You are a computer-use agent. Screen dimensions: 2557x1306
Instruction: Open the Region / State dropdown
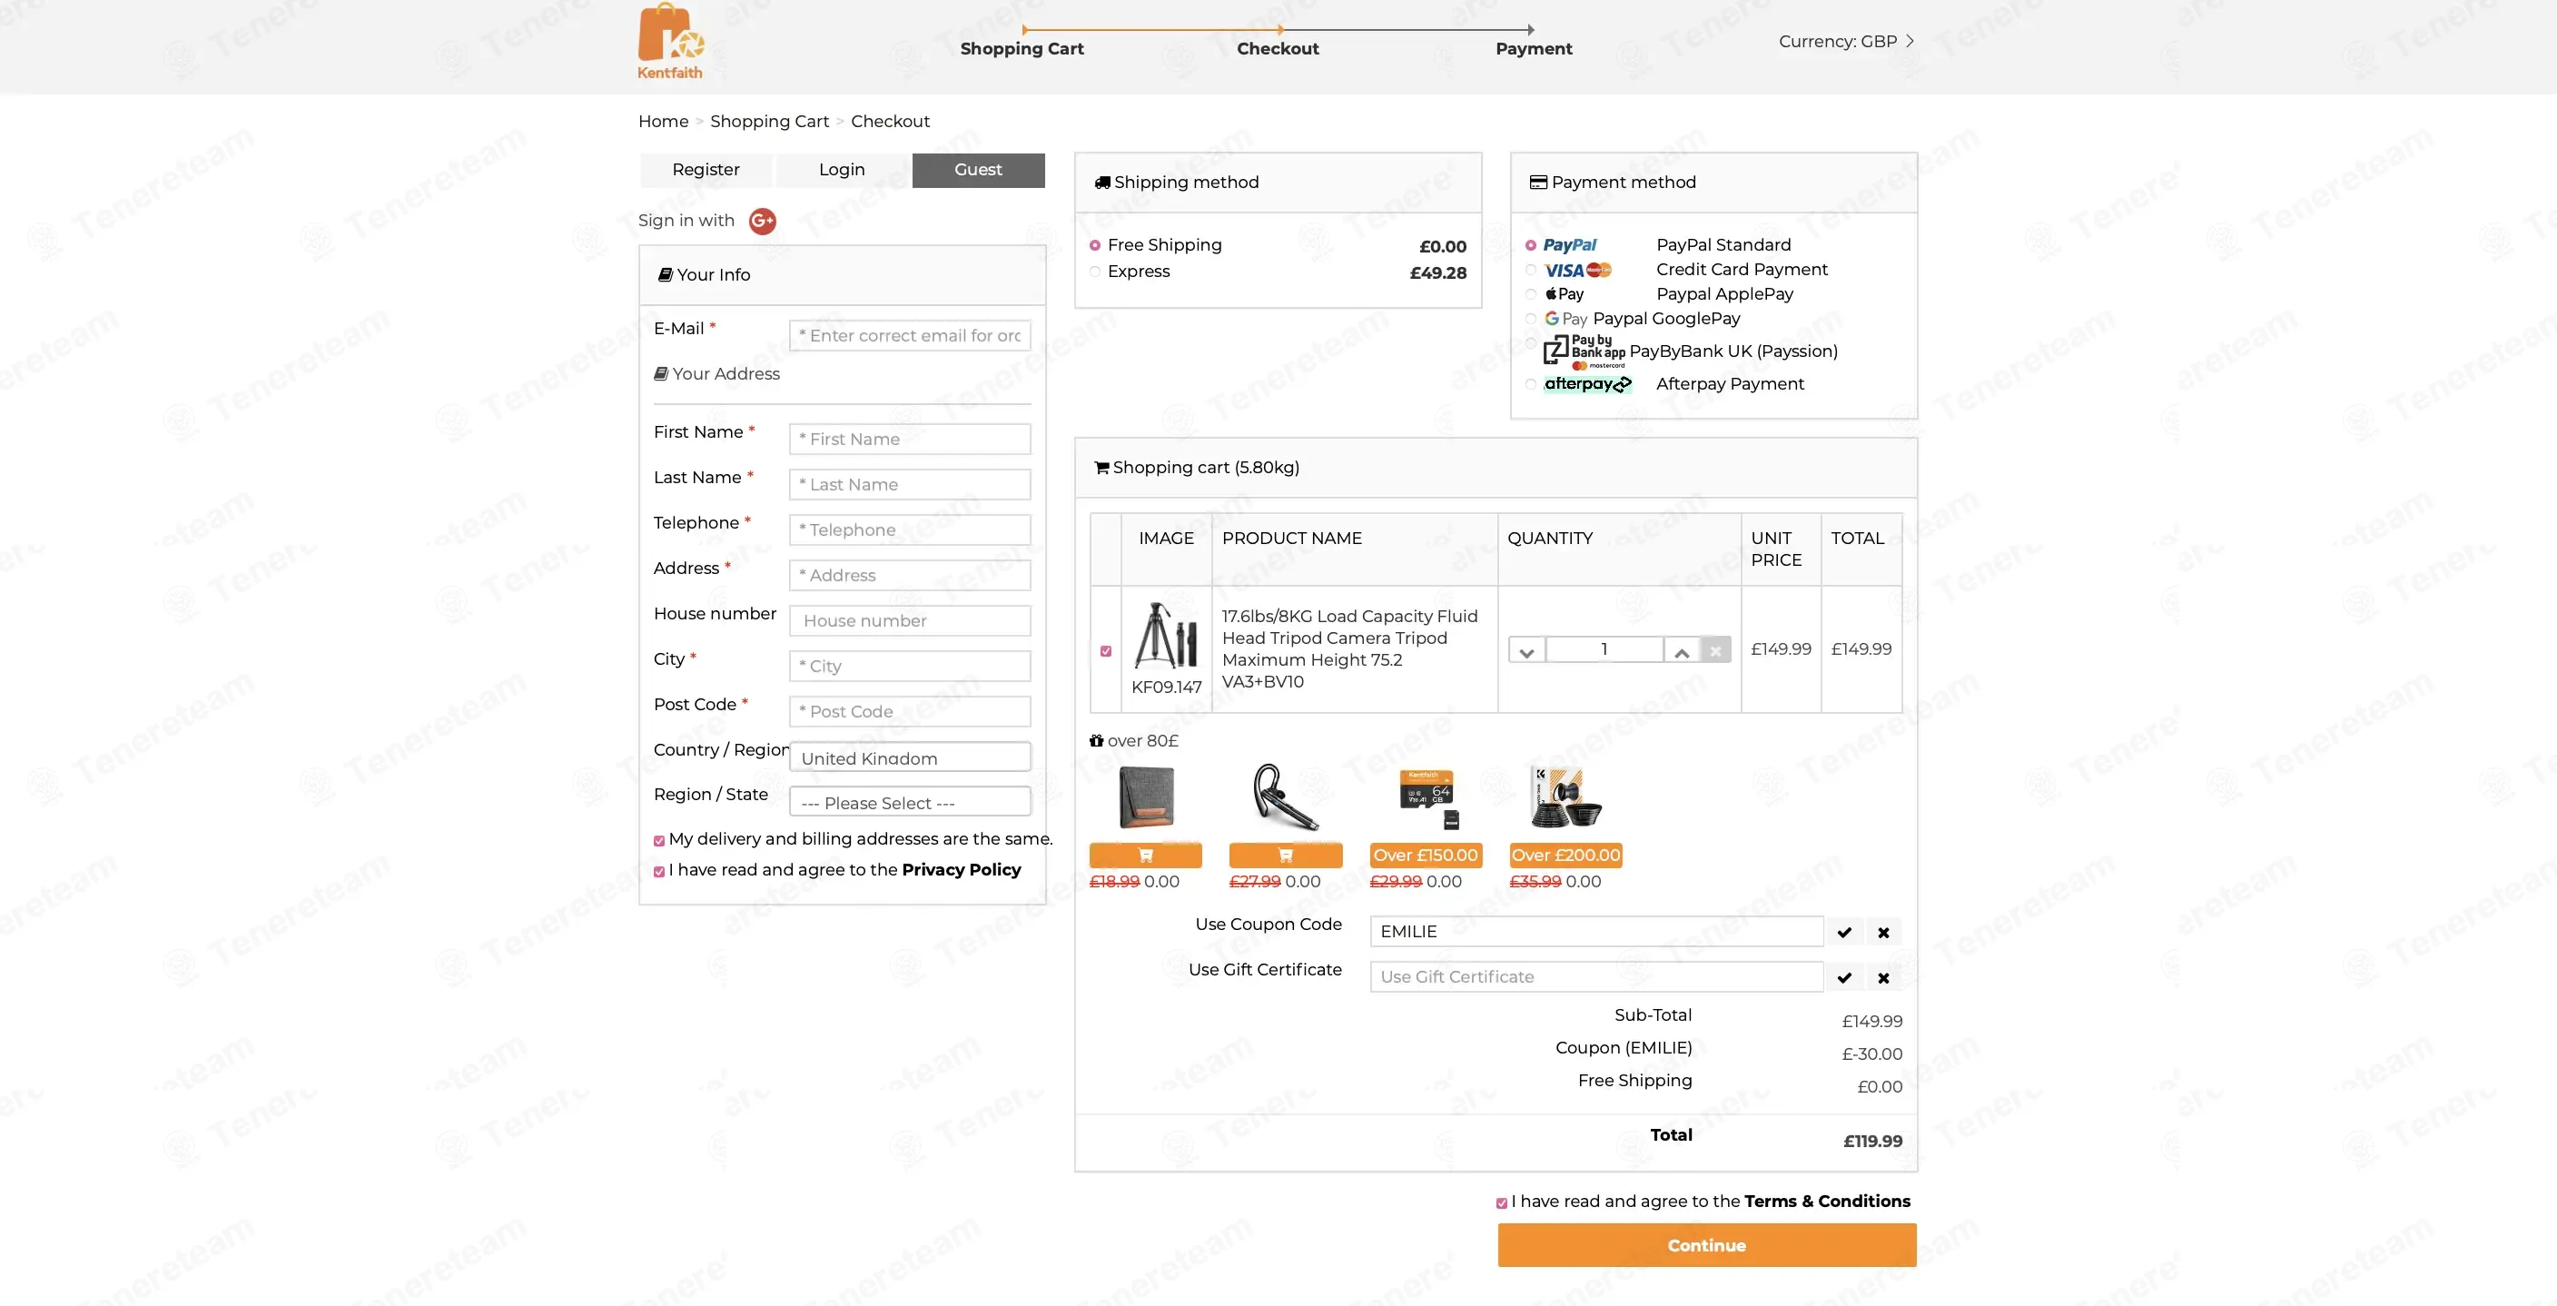(x=909, y=801)
